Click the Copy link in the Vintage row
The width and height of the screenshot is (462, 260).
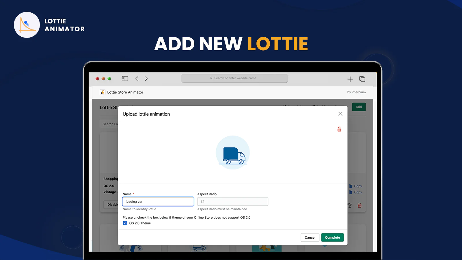click(358, 192)
